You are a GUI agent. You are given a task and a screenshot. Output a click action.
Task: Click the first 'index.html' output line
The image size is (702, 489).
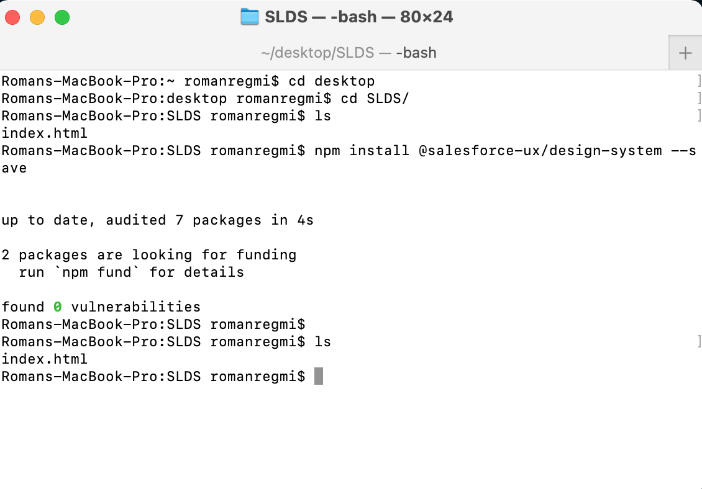[45, 133]
